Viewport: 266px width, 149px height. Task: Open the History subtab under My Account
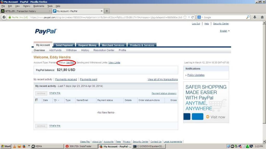(x=85, y=50)
